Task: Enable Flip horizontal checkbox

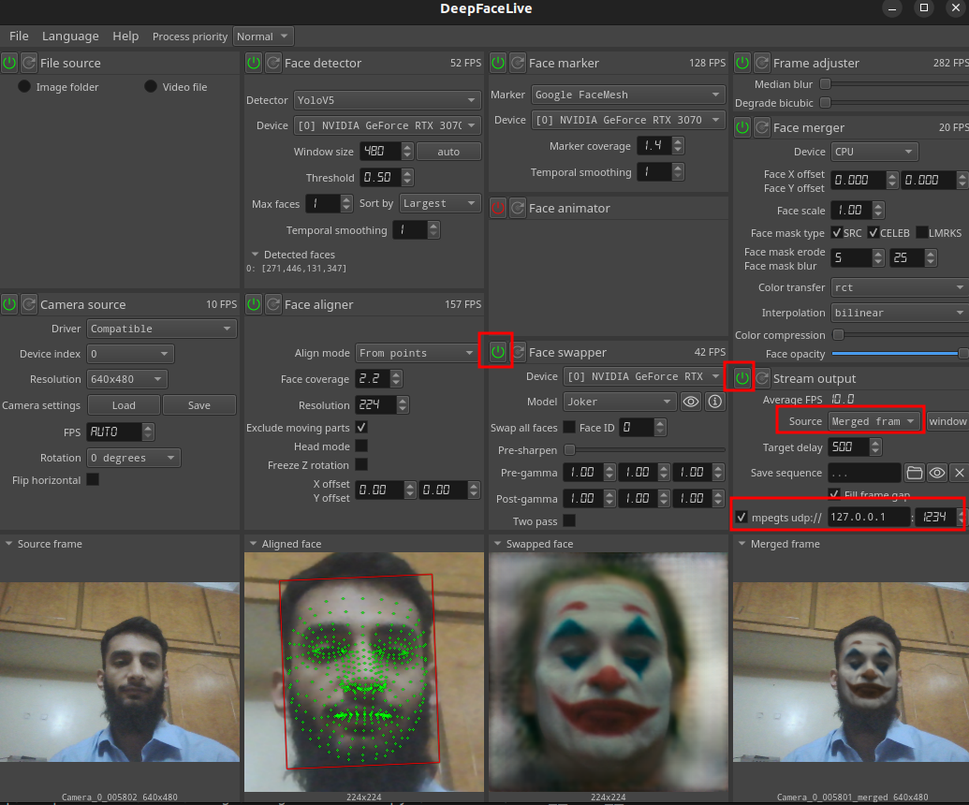Action: point(93,479)
